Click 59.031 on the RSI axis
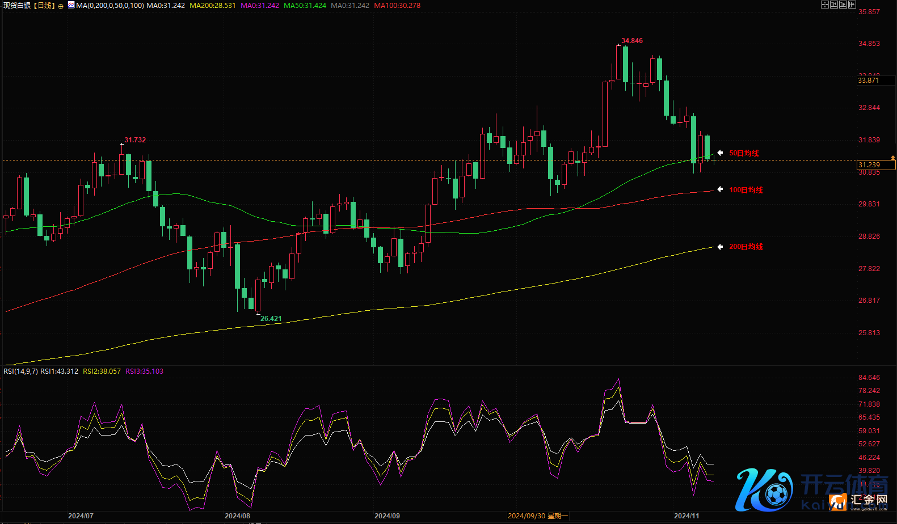Screen dimensions: 897x524 pos(869,431)
